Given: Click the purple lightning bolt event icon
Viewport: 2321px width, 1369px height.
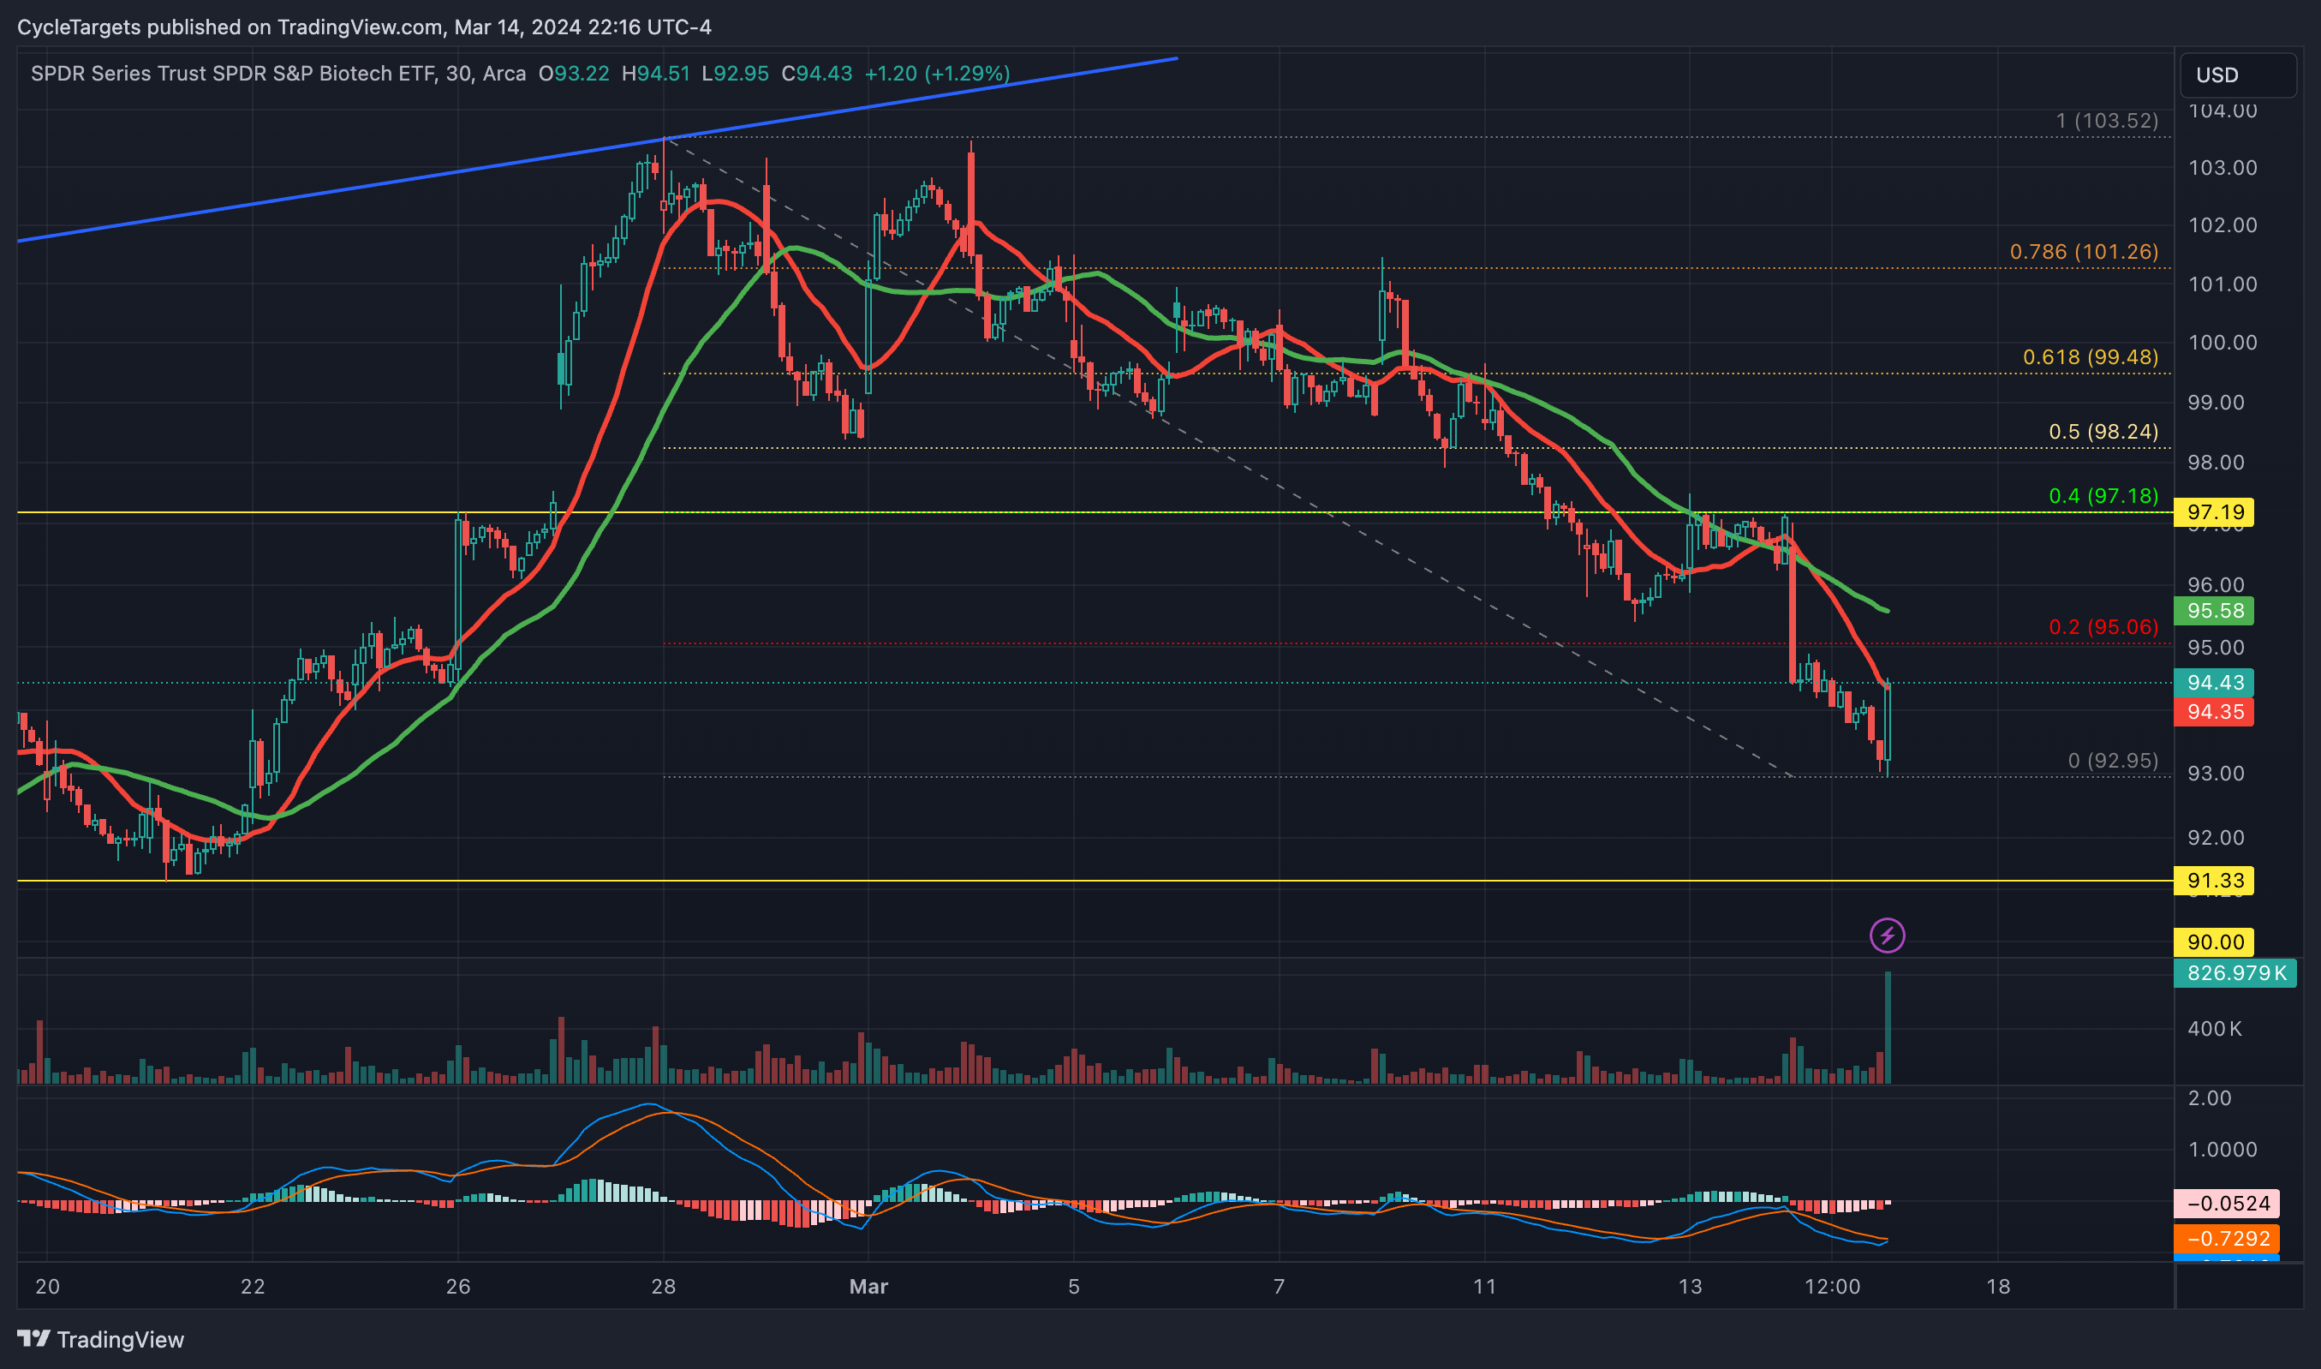Looking at the screenshot, I should tap(1887, 936).
